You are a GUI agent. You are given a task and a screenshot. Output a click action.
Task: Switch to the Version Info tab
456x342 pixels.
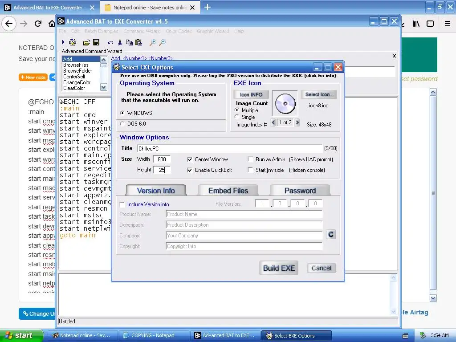(156, 191)
